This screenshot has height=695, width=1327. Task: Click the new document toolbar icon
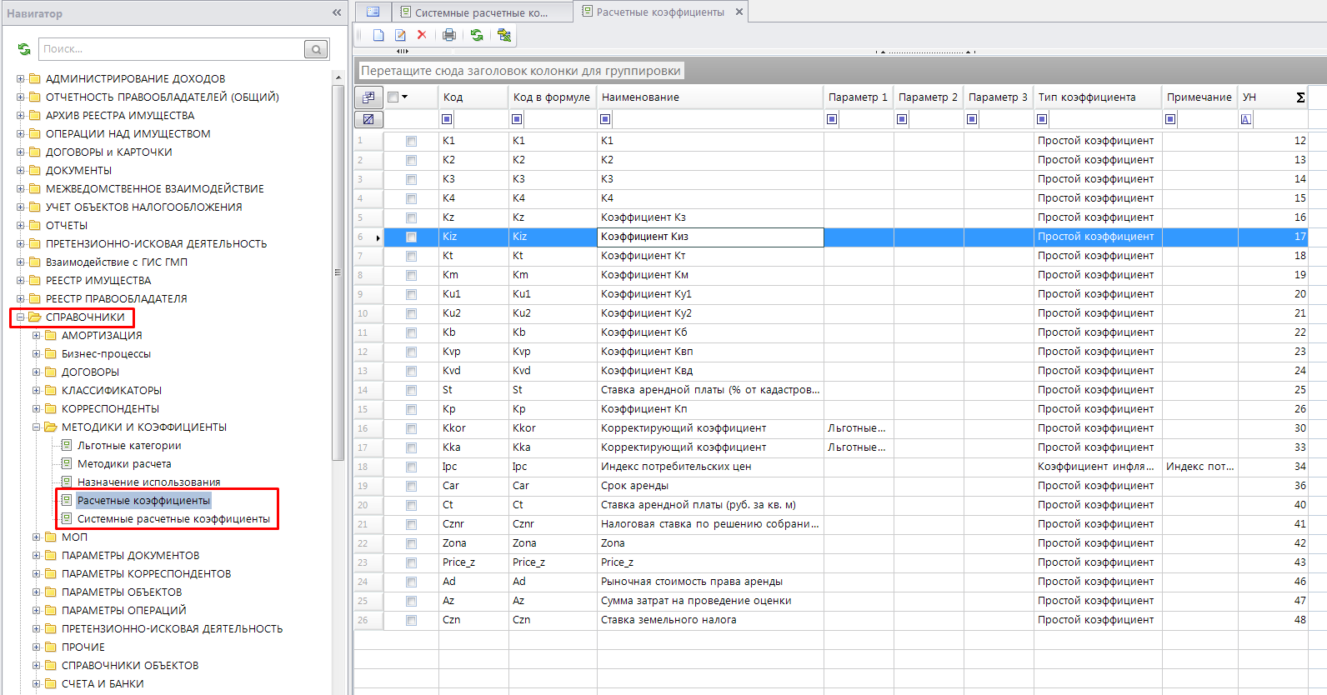[x=378, y=35]
